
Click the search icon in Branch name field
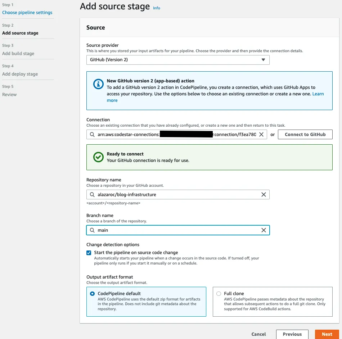(x=92, y=230)
